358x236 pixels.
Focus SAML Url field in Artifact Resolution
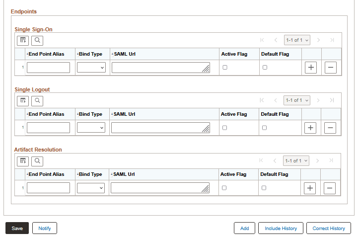pyautogui.click(x=160, y=188)
